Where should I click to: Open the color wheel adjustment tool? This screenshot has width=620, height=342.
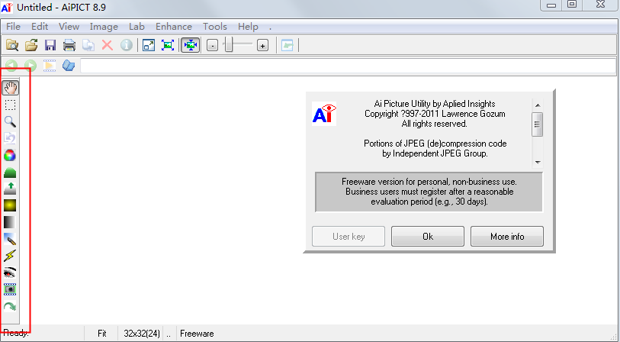10,155
